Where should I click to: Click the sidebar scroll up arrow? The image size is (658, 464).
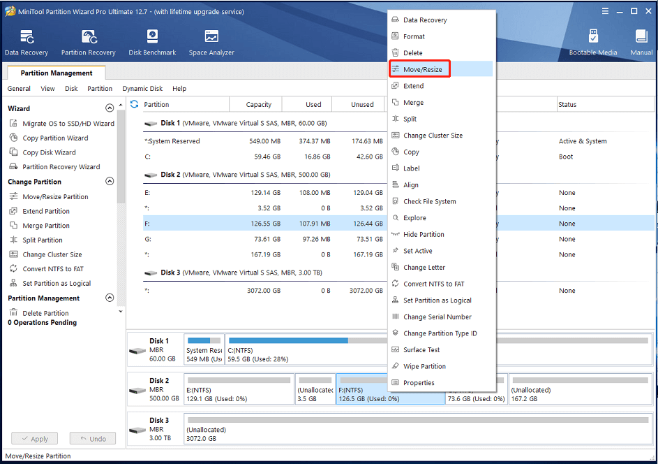tap(121, 105)
